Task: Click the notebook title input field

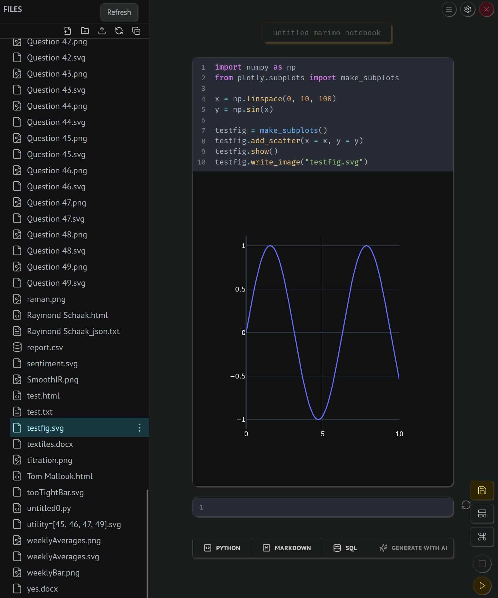Action: coord(327,33)
